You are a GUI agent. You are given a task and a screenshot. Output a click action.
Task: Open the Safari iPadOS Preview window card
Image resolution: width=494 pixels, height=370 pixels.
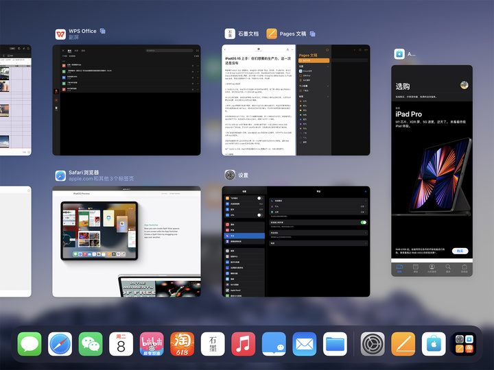[126, 241]
